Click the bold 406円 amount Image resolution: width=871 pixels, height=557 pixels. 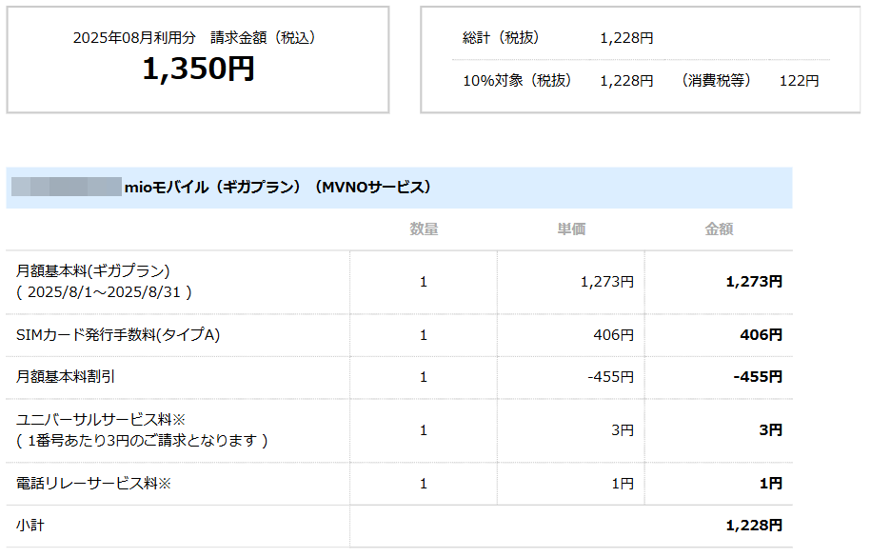761,335
